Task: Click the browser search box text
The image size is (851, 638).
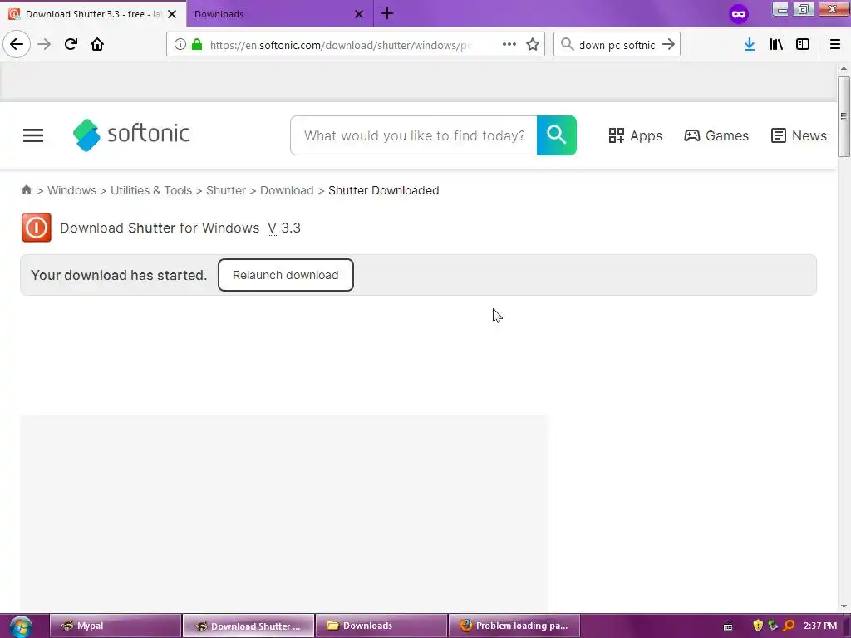Action: pos(617,45)
